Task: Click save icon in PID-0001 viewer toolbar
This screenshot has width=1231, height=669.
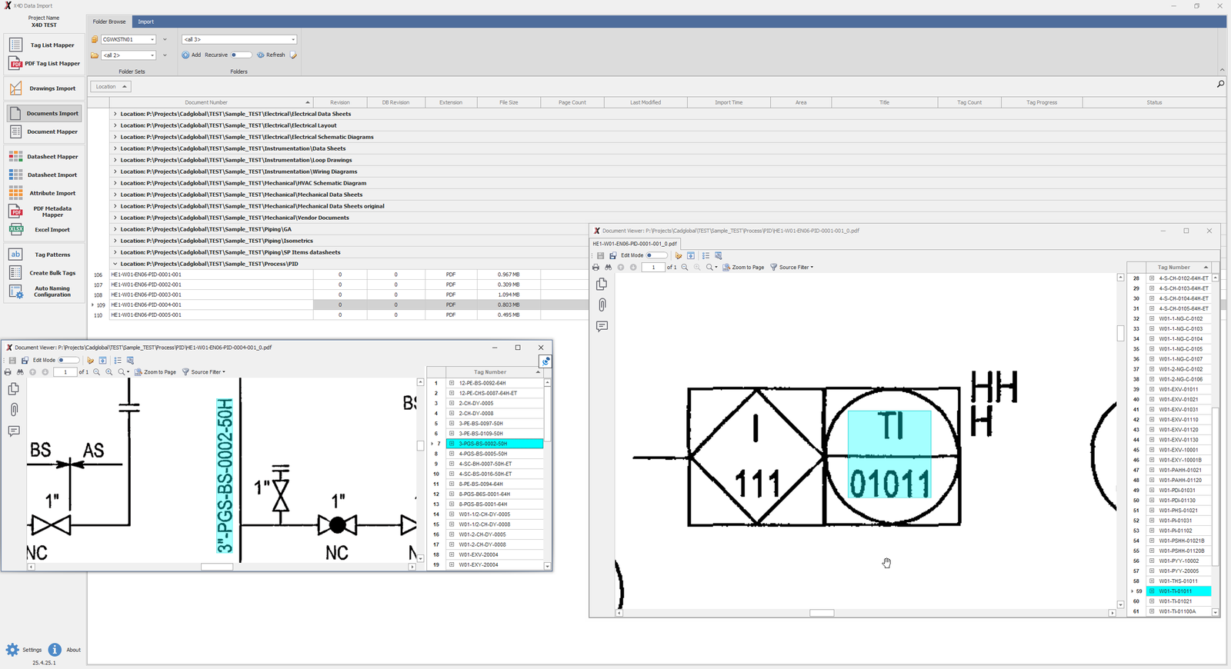Action: (600, 255)
